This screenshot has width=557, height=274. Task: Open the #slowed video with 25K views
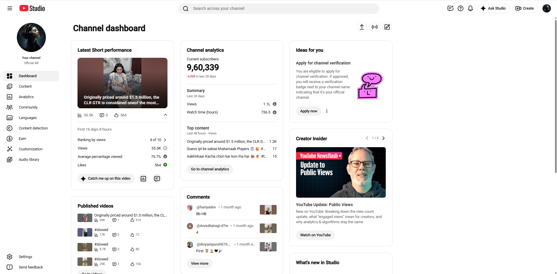pos(101,259)
